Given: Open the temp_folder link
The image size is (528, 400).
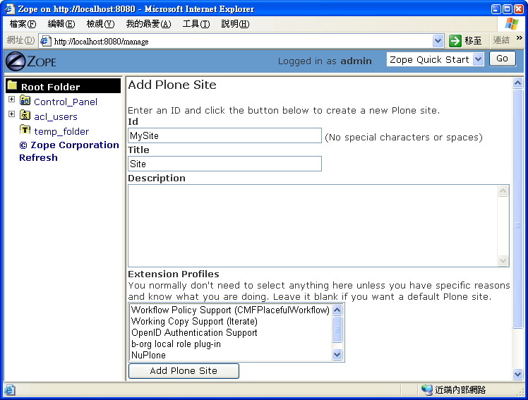Looking at the screenshot, I should click(61, 131).
